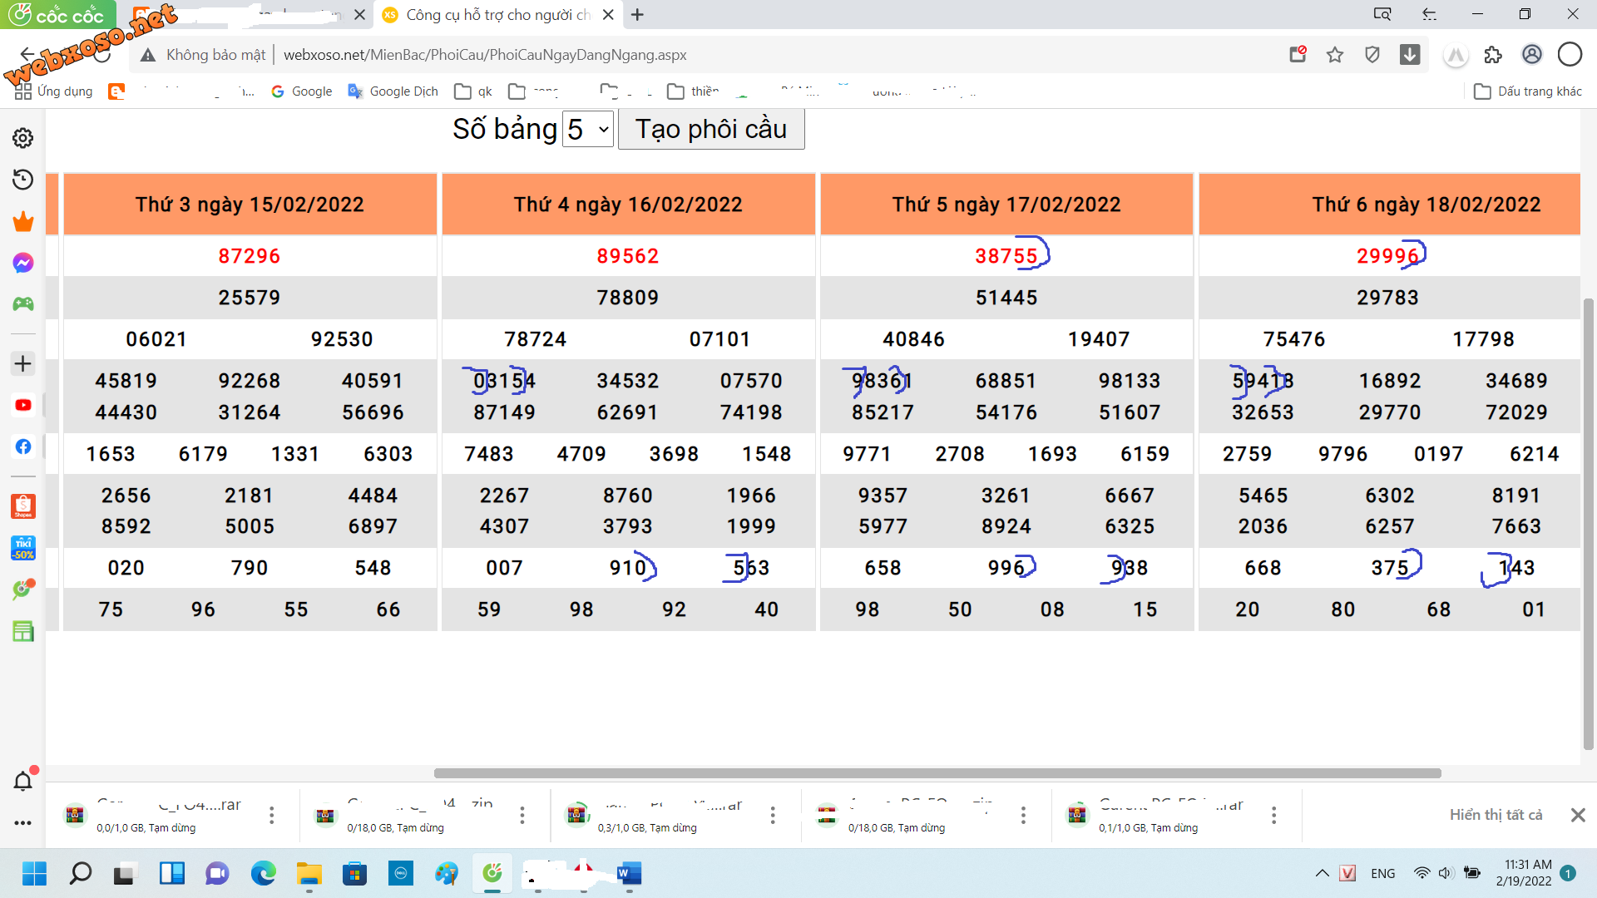
Task: Close the downloads bar
Action: click(x=1578, y=816)
